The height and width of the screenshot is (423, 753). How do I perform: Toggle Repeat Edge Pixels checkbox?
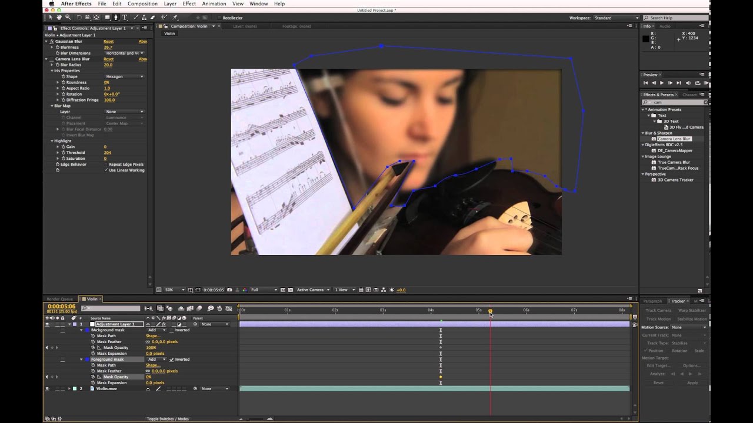click(x=106, y=164)
